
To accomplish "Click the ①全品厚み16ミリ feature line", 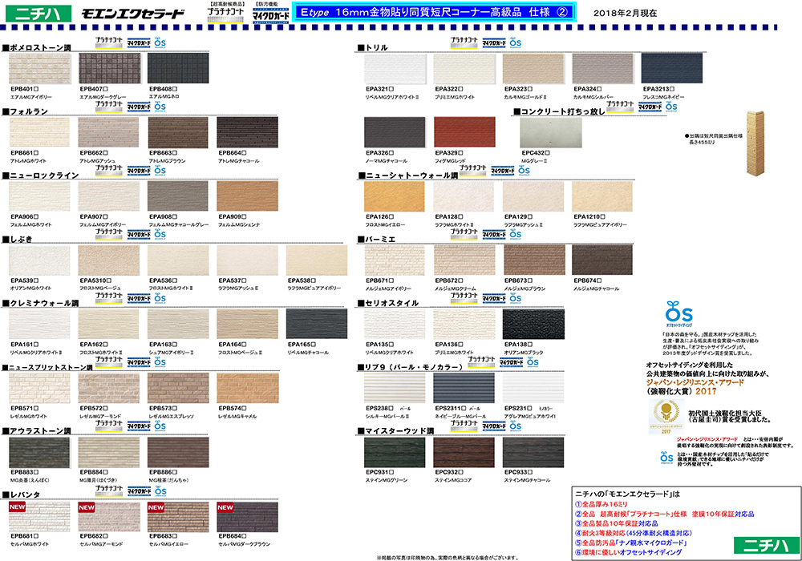I will coord(601,504).
